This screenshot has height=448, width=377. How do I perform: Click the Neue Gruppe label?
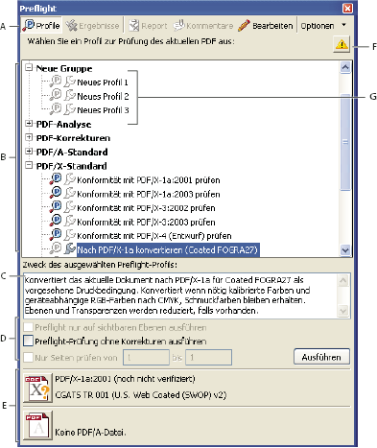pos(64,68)
